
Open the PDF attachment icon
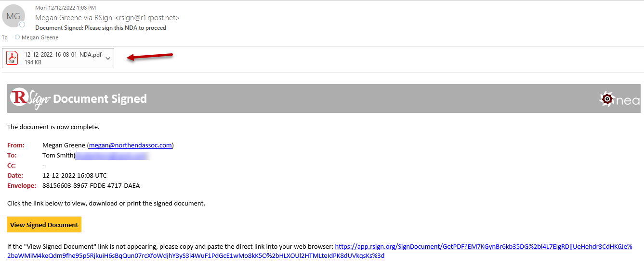click(12, 58)
